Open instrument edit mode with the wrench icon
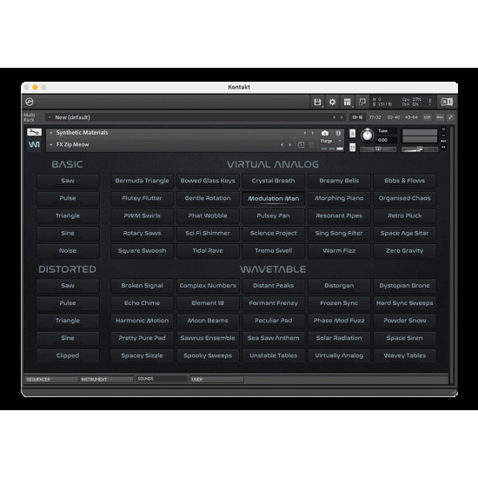478x478 pixels. [34, 132]
